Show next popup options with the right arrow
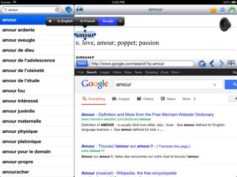Image resolution: width=237 pixels, height=177 pixels. [120, 21]
